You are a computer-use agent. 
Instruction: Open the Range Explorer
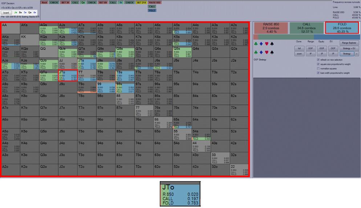349,43
